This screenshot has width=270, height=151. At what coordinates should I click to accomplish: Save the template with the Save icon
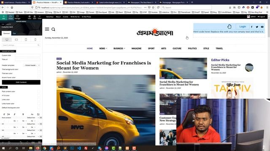35,17
